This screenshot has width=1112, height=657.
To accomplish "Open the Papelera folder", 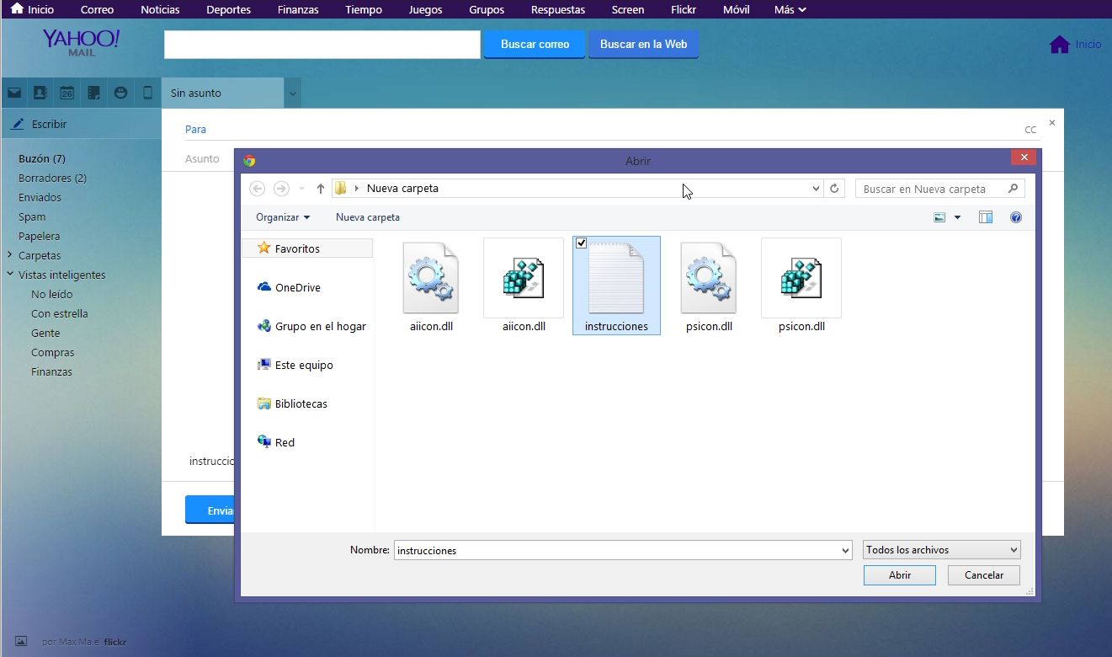I will point(39,236).
